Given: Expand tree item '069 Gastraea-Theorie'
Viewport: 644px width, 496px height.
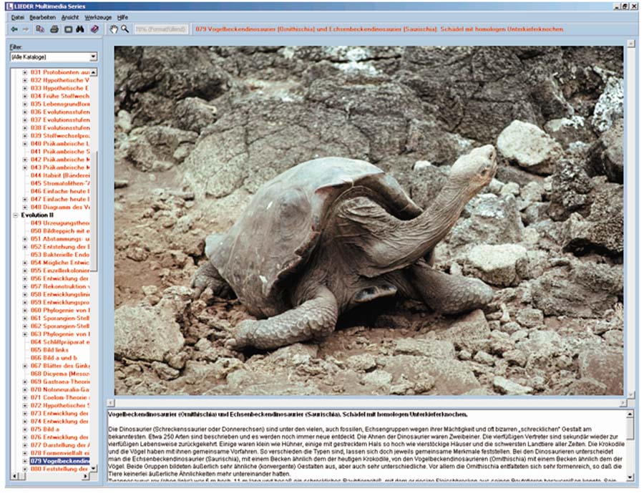Looking at the screenshot, I should click(26, 382).
